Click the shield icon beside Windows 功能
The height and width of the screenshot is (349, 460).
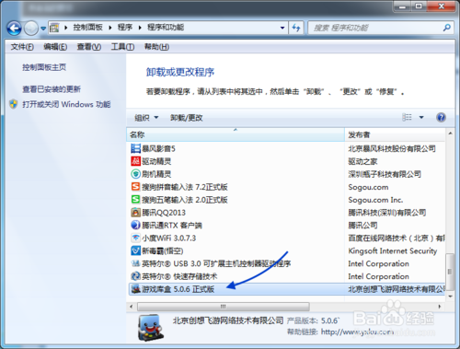(x=14, y=104)
